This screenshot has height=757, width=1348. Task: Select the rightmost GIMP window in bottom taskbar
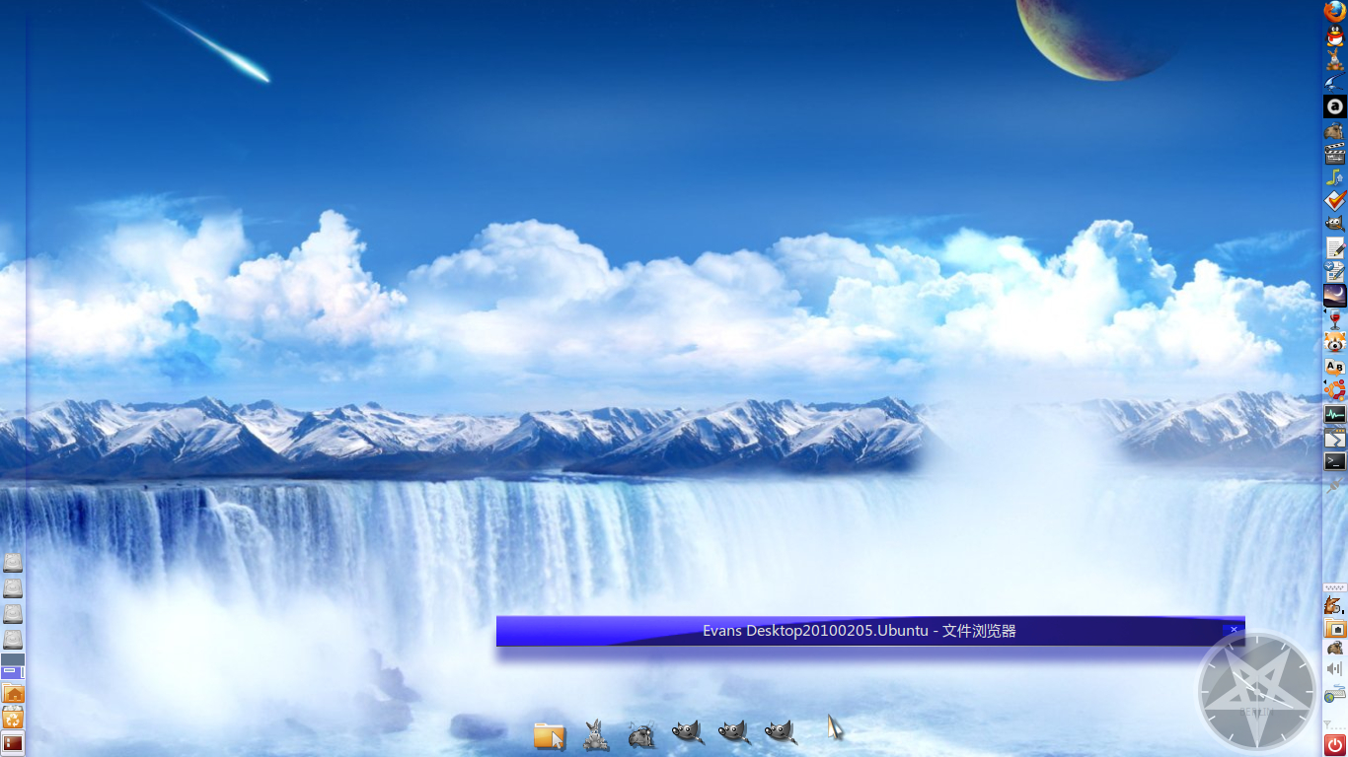coord(781,732)
